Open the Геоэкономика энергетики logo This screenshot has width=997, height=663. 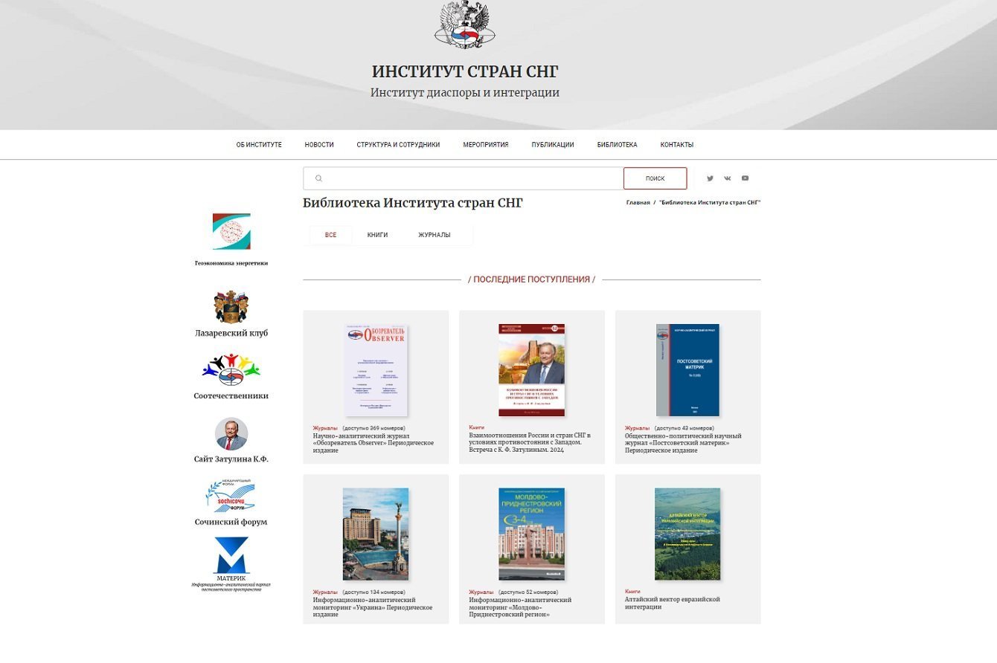point(231,232)
